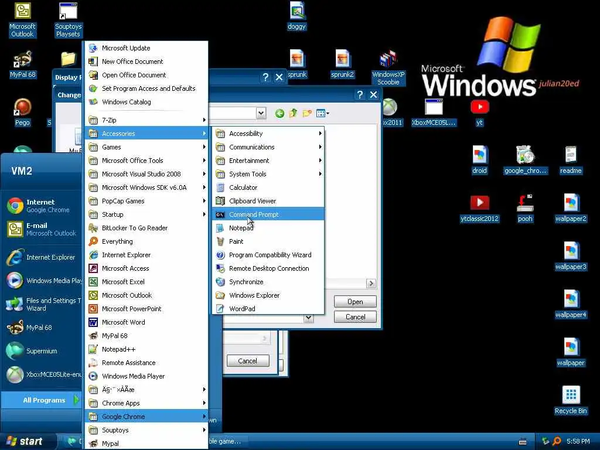
Task: Open the Microsoft Visual Studio 2008 folder
Action: coord(146,173)
